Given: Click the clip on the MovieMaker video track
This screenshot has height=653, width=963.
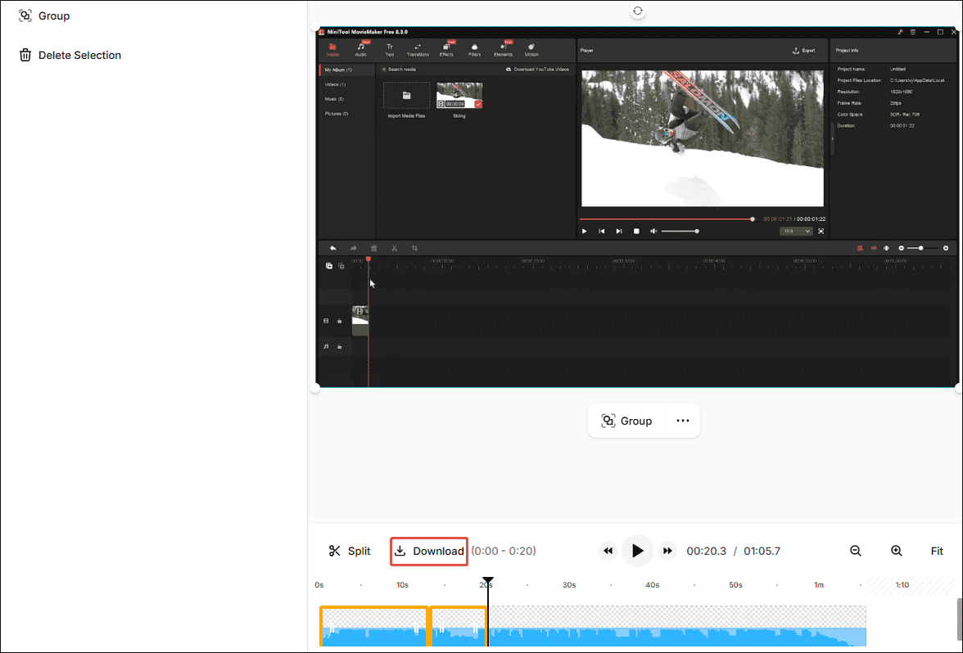Looking at the screenshot, I should point(360,321).
